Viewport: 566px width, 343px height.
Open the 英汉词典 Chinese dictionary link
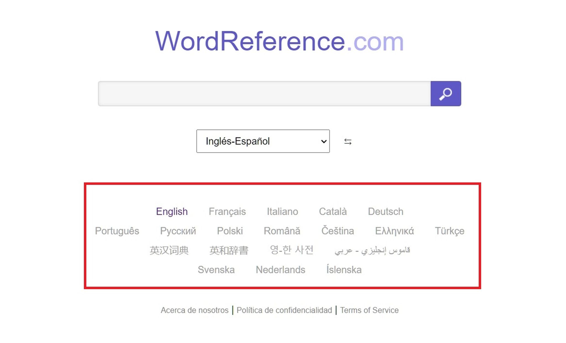pos(169,250)
